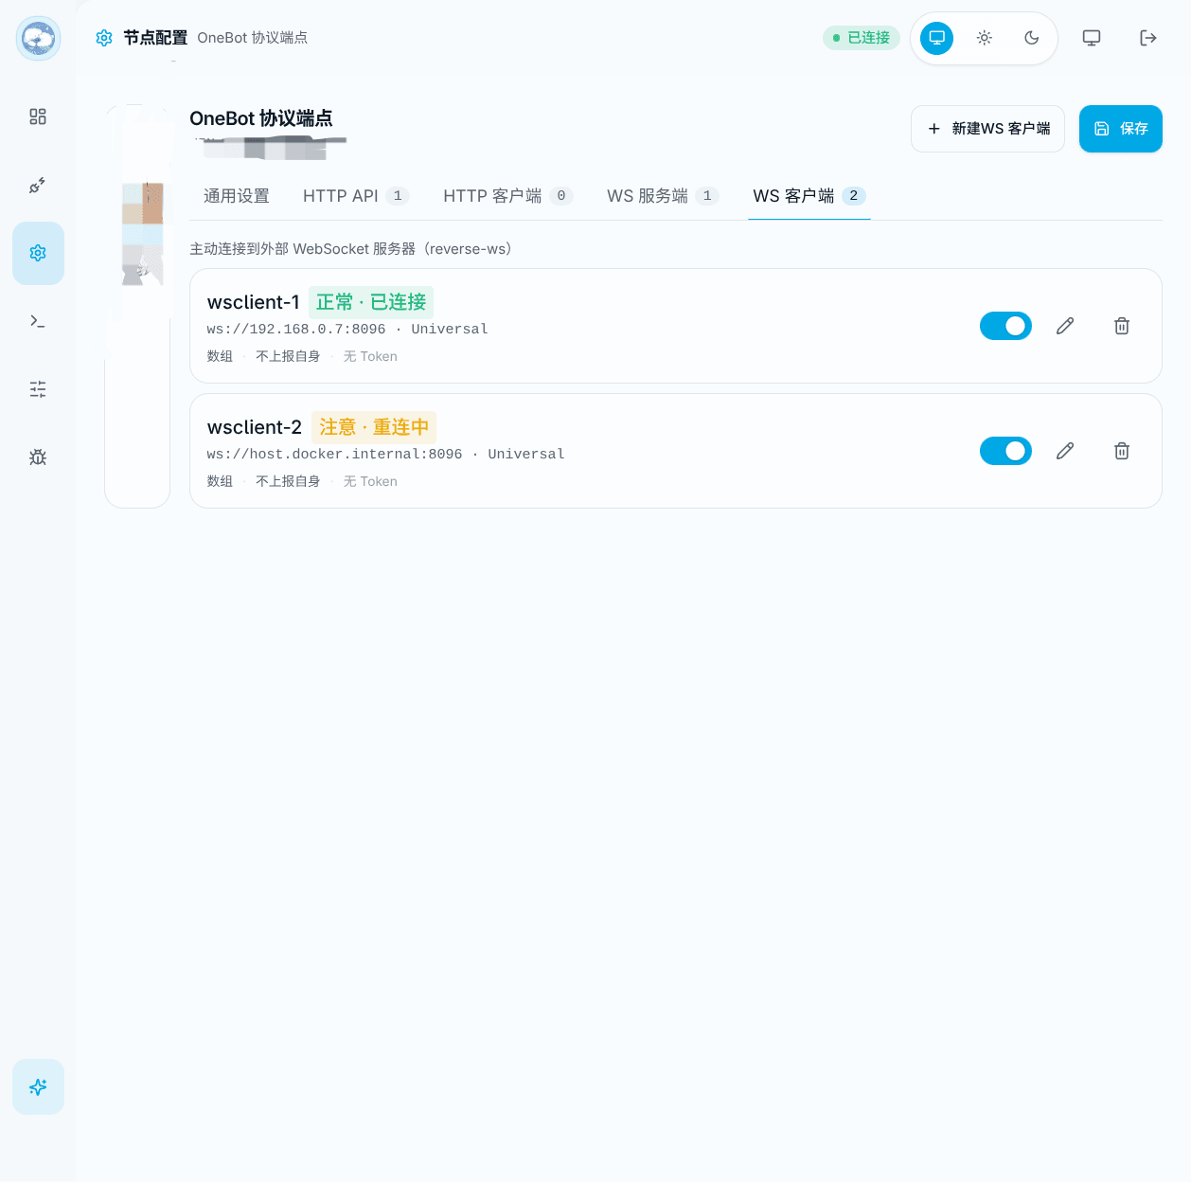Click the 节点配置 header title

click(155, 38)
